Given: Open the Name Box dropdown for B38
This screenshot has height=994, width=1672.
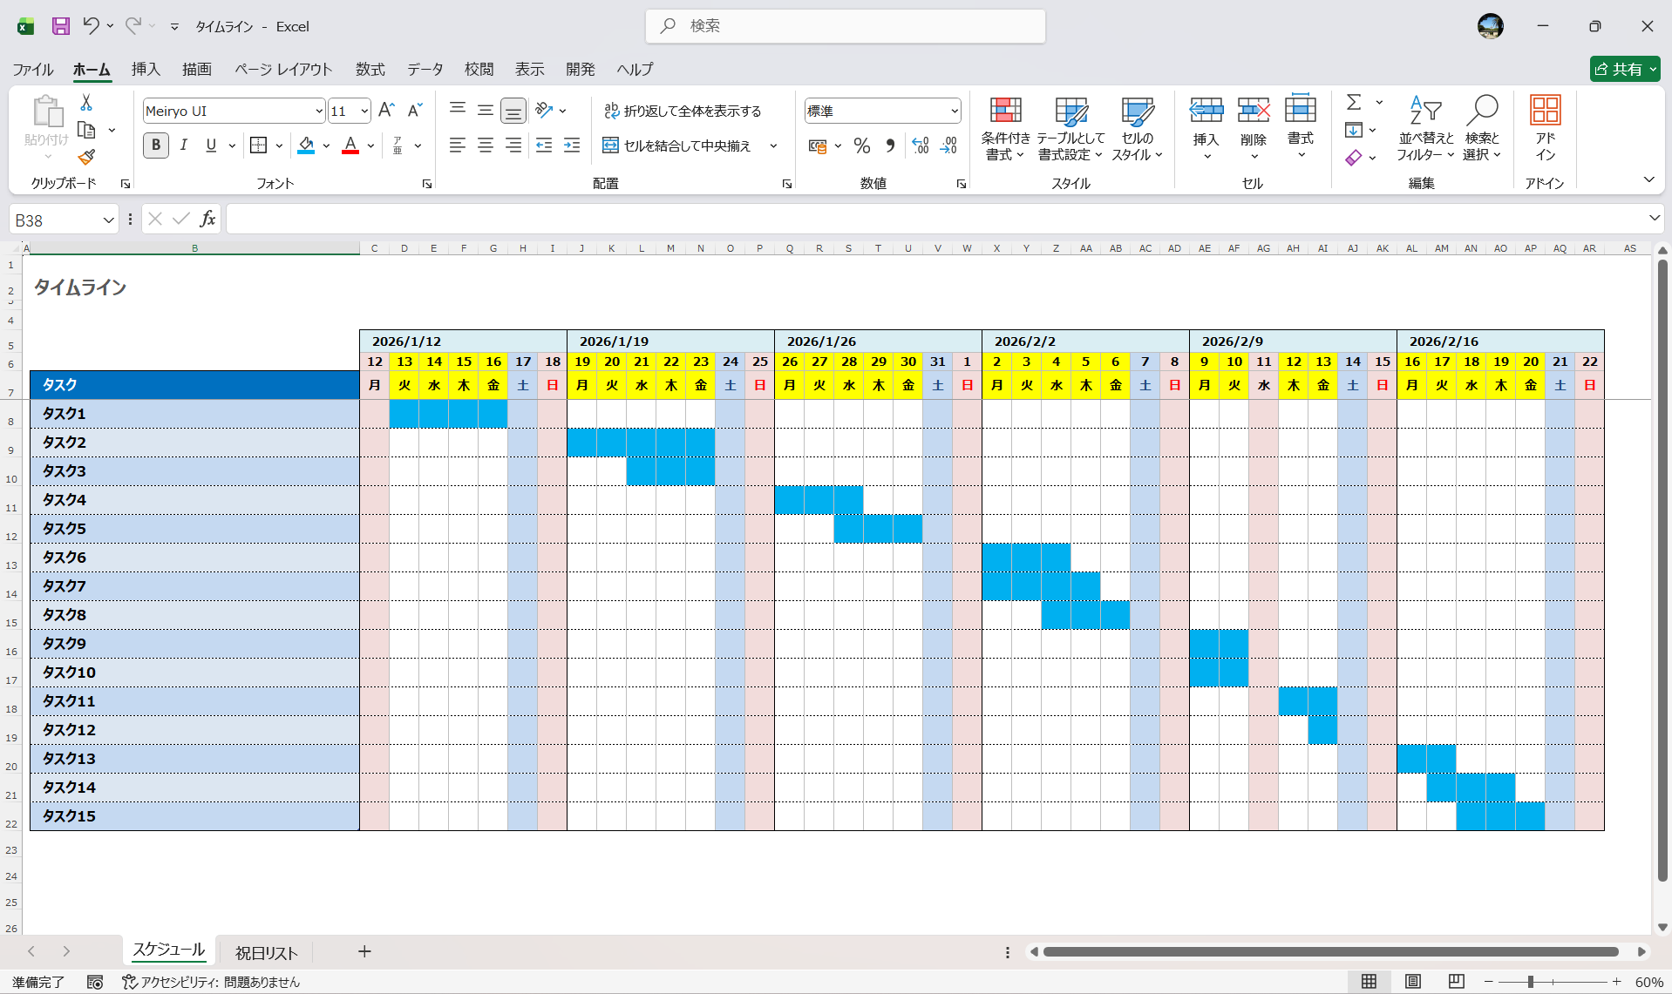Looking at the screenshot, I should (108, 220).
